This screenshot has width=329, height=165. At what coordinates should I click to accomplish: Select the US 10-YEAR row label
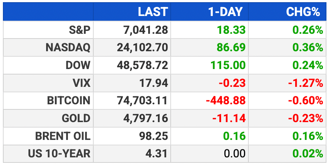click(x=59, y=154)
